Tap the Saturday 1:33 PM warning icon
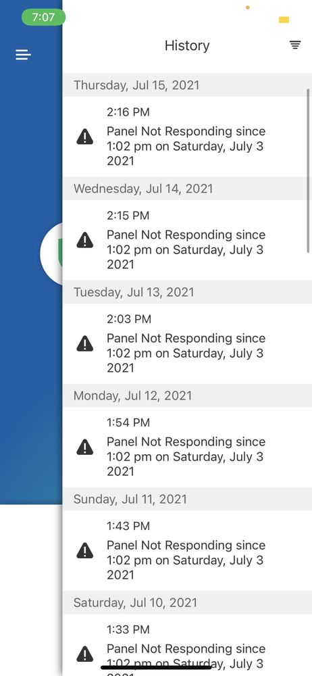The height and width of the screenshot is (676, 312). [85, 654]
